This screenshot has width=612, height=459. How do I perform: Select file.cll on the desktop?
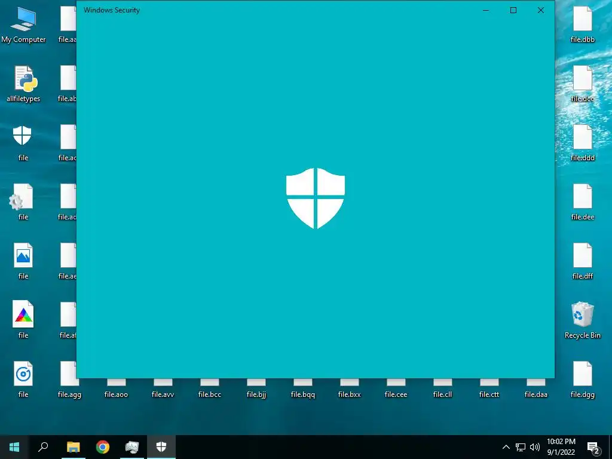pyautogui.click(x=443, y=390)
